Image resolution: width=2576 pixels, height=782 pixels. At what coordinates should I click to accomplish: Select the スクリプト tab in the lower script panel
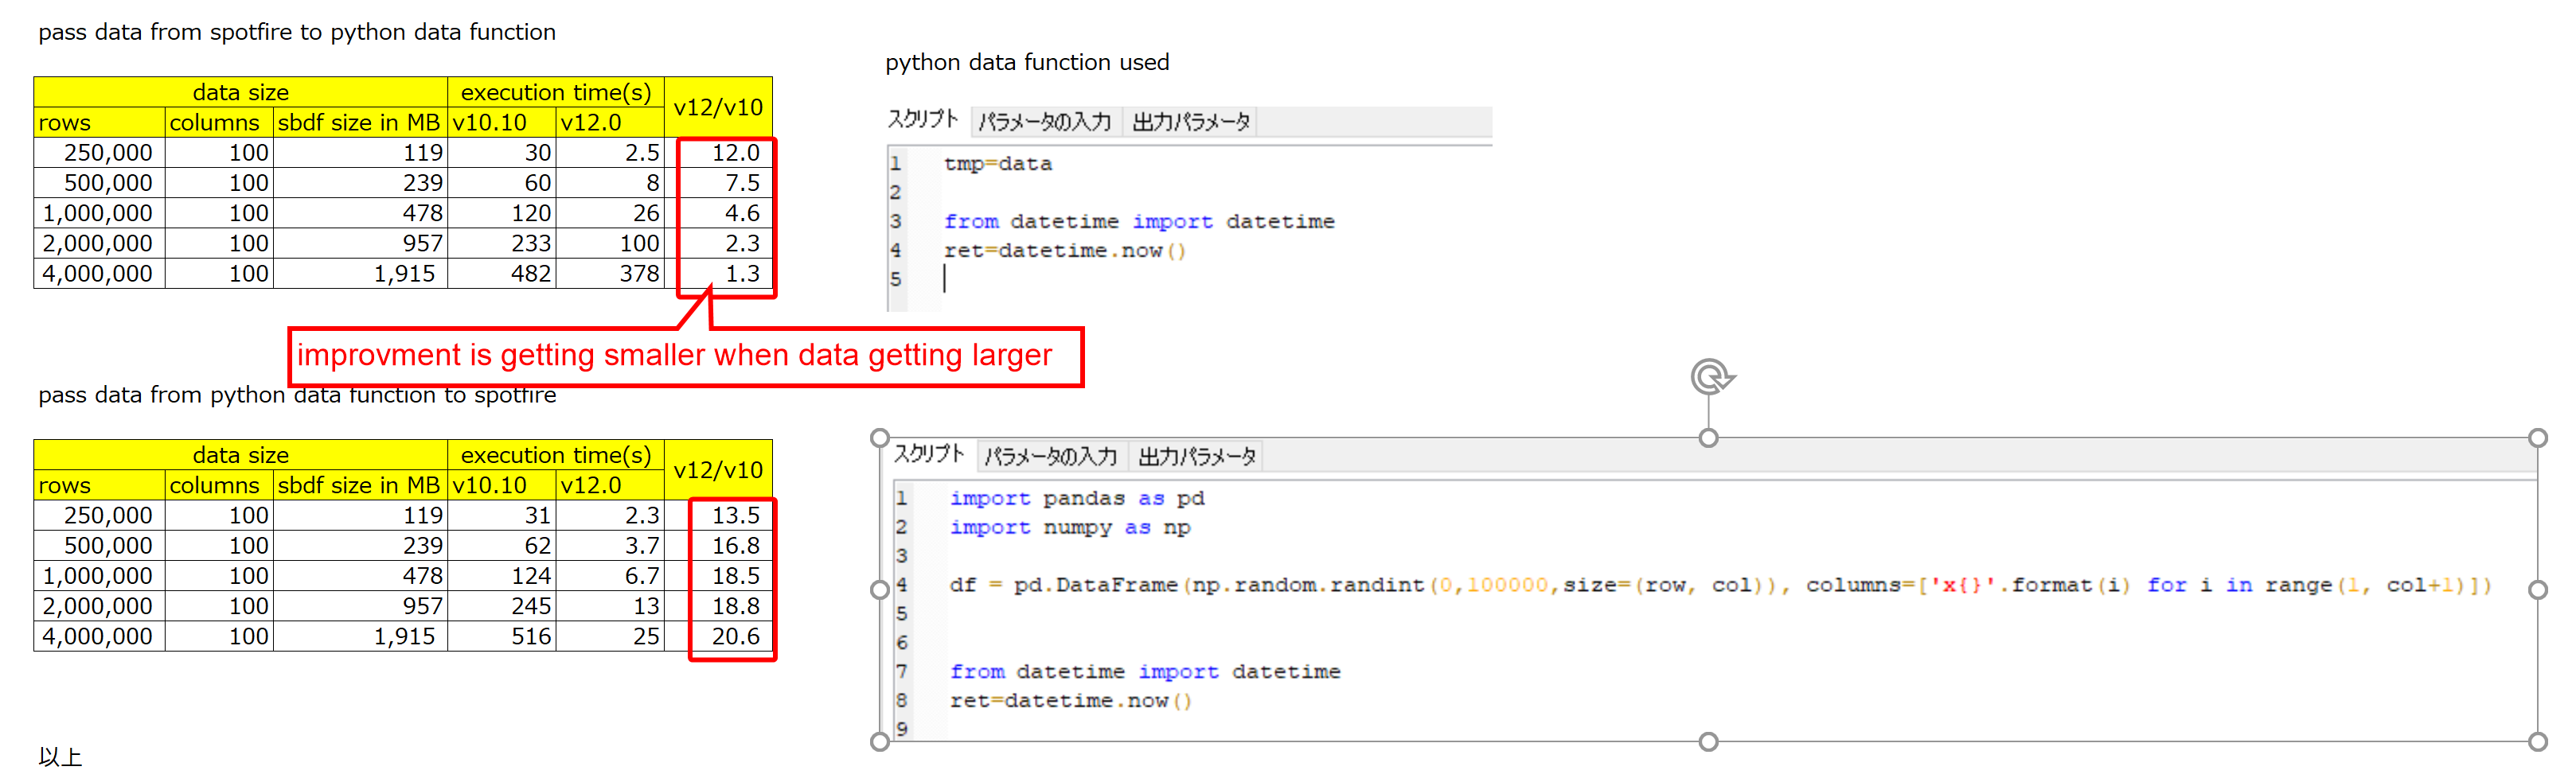coord(928,455)
